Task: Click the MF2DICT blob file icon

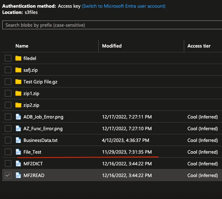Action: click(x=18, y=164)
